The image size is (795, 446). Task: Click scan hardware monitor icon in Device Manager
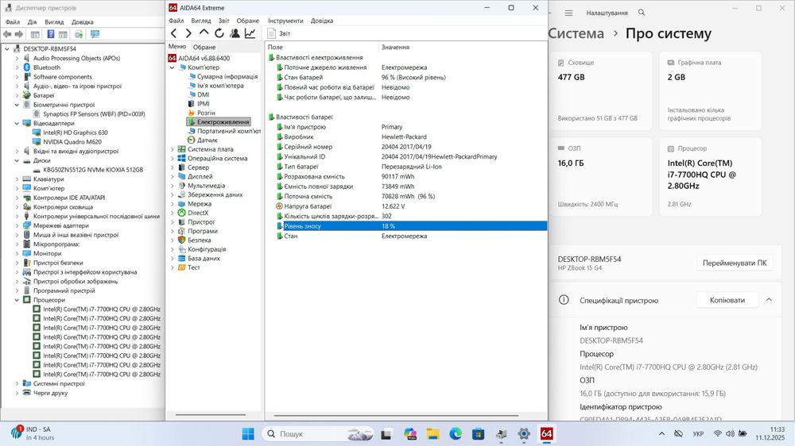95,34
